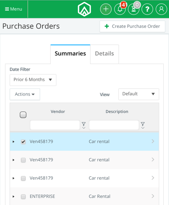Screen dimensions: 169x205
Task: Open the Actions dropdown button
Action: click(25, 94)
